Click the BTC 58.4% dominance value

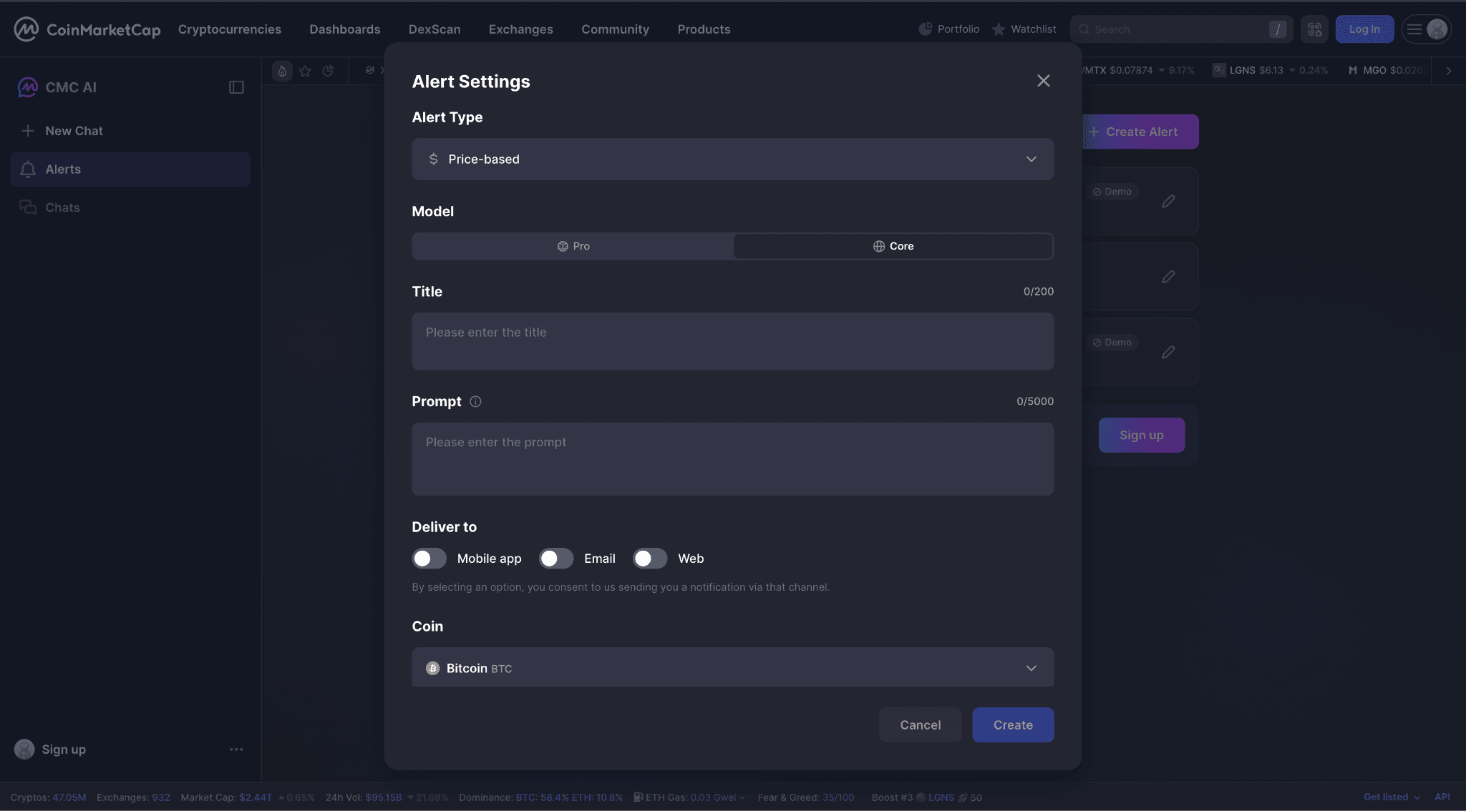[x=542, y=797]
